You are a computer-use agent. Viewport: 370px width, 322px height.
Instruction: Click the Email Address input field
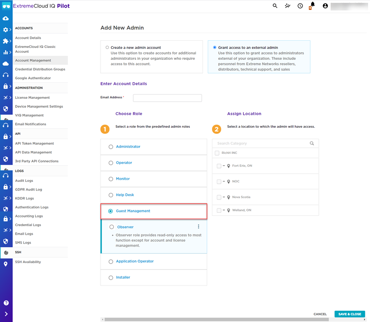(167, 98)
